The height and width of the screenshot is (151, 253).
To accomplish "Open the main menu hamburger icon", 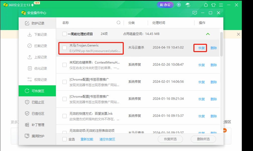I will [x=221, y=5].
